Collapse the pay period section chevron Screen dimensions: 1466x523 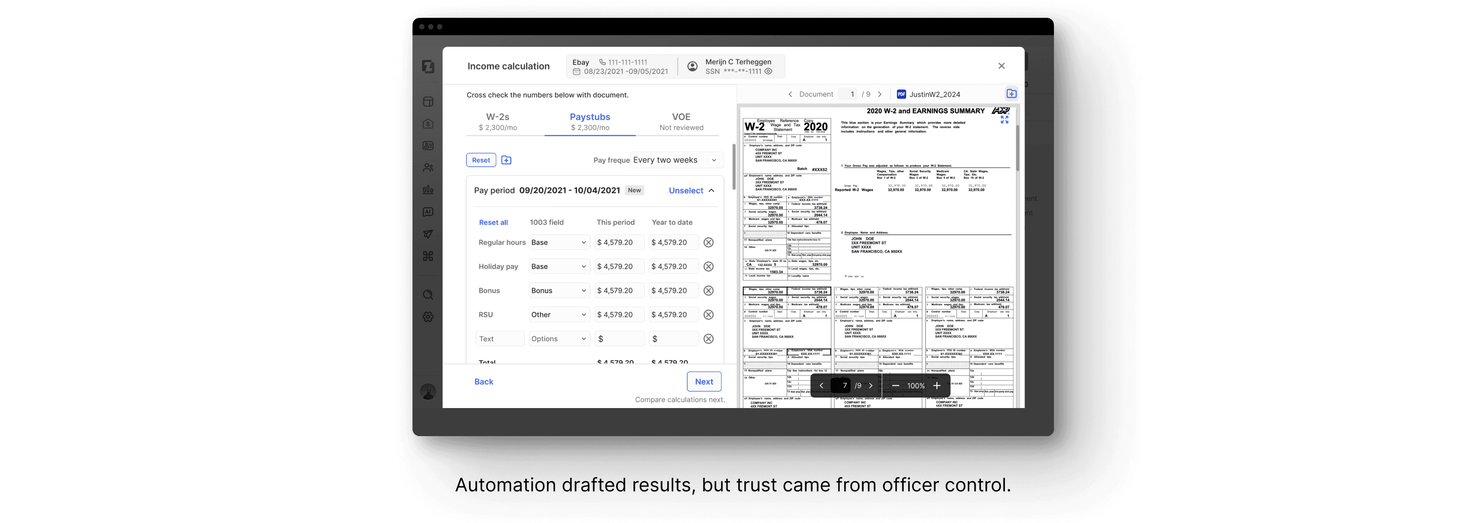711,191
